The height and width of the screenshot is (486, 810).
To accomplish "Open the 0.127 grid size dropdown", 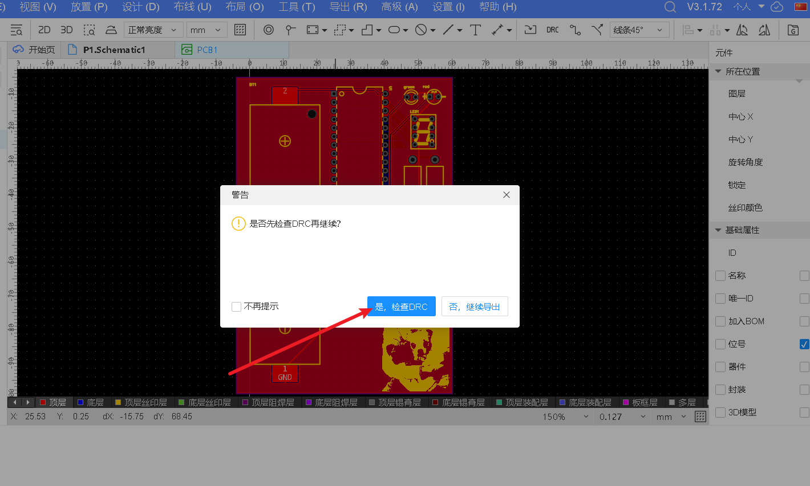I will pos(622,417).
